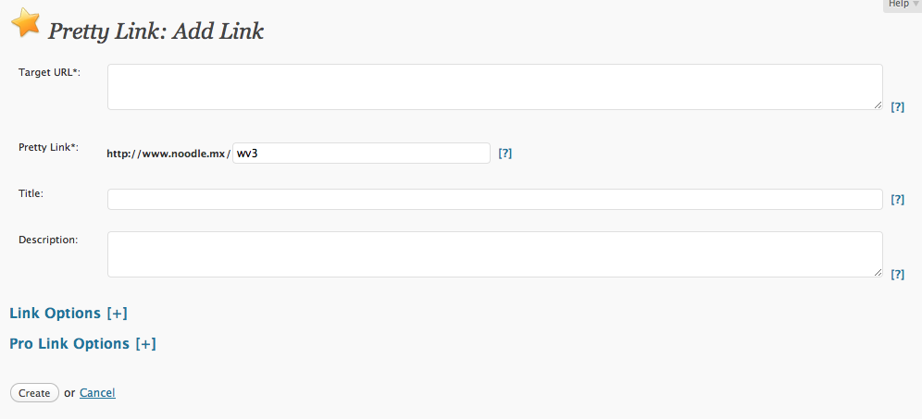Click the [?] beside the Pretty Link slug
This screenshot has width=922, height=419.
[x=505, y=154]
